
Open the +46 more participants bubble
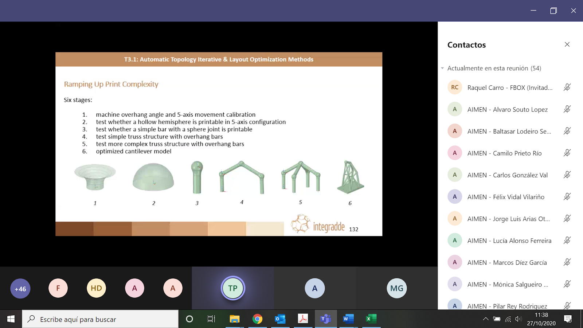pyautogui.click(x=20, y=289)
